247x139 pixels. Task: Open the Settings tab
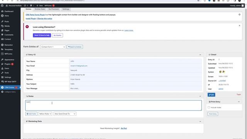pyautogui.click(x=66, y=9)
